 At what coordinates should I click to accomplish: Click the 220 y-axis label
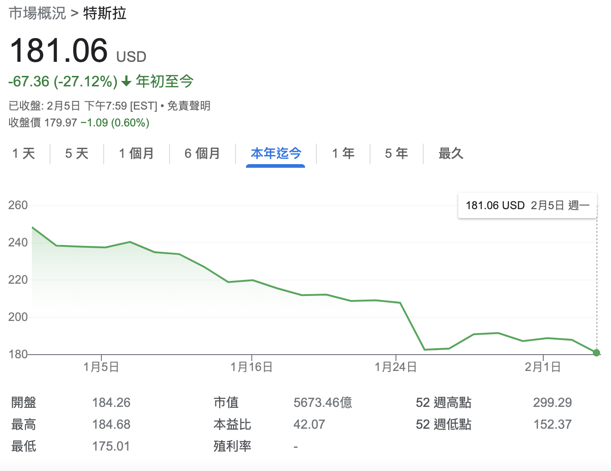[x=18, y=280]
